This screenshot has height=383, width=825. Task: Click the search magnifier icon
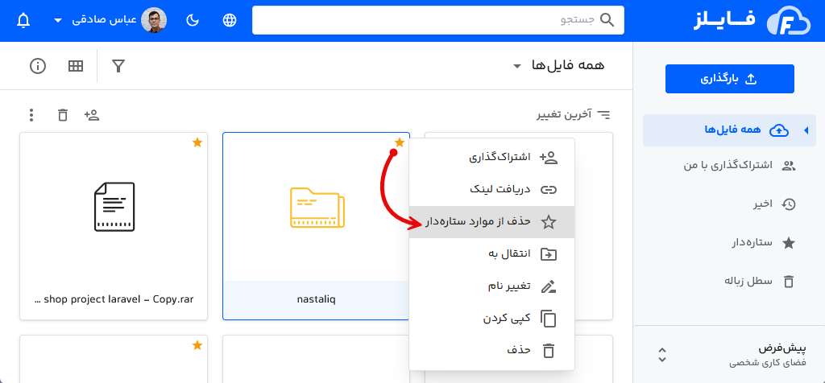tap(607, 20)
